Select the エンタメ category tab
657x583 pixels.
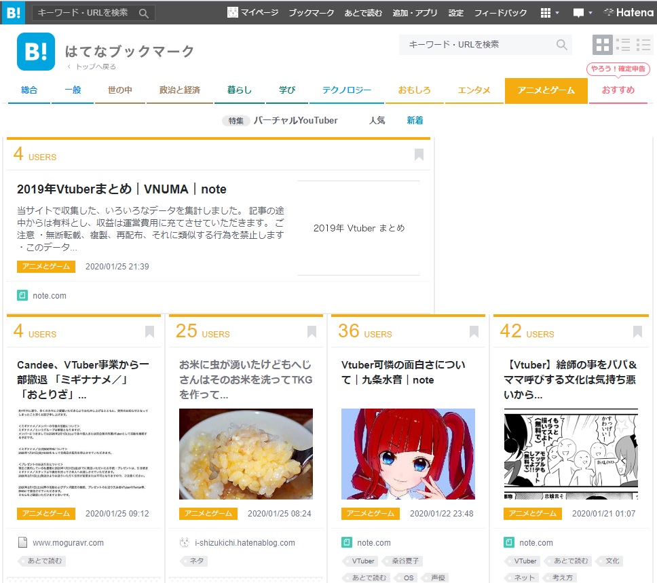tap(474, 90)
